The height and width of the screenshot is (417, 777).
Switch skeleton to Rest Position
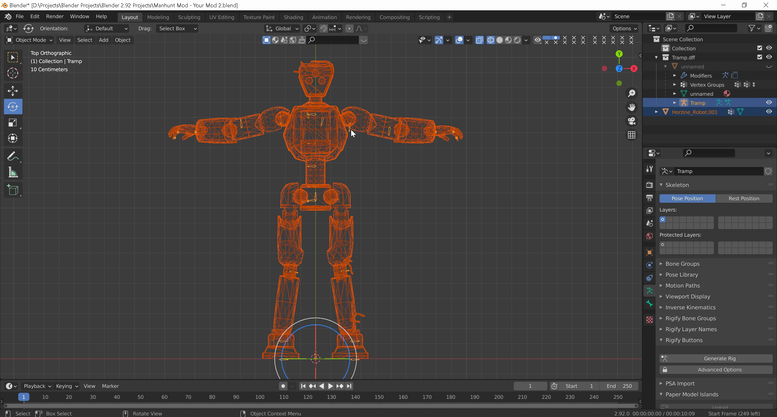(744, 198)
